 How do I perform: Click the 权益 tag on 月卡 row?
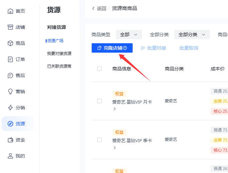[x=120, y=94]
